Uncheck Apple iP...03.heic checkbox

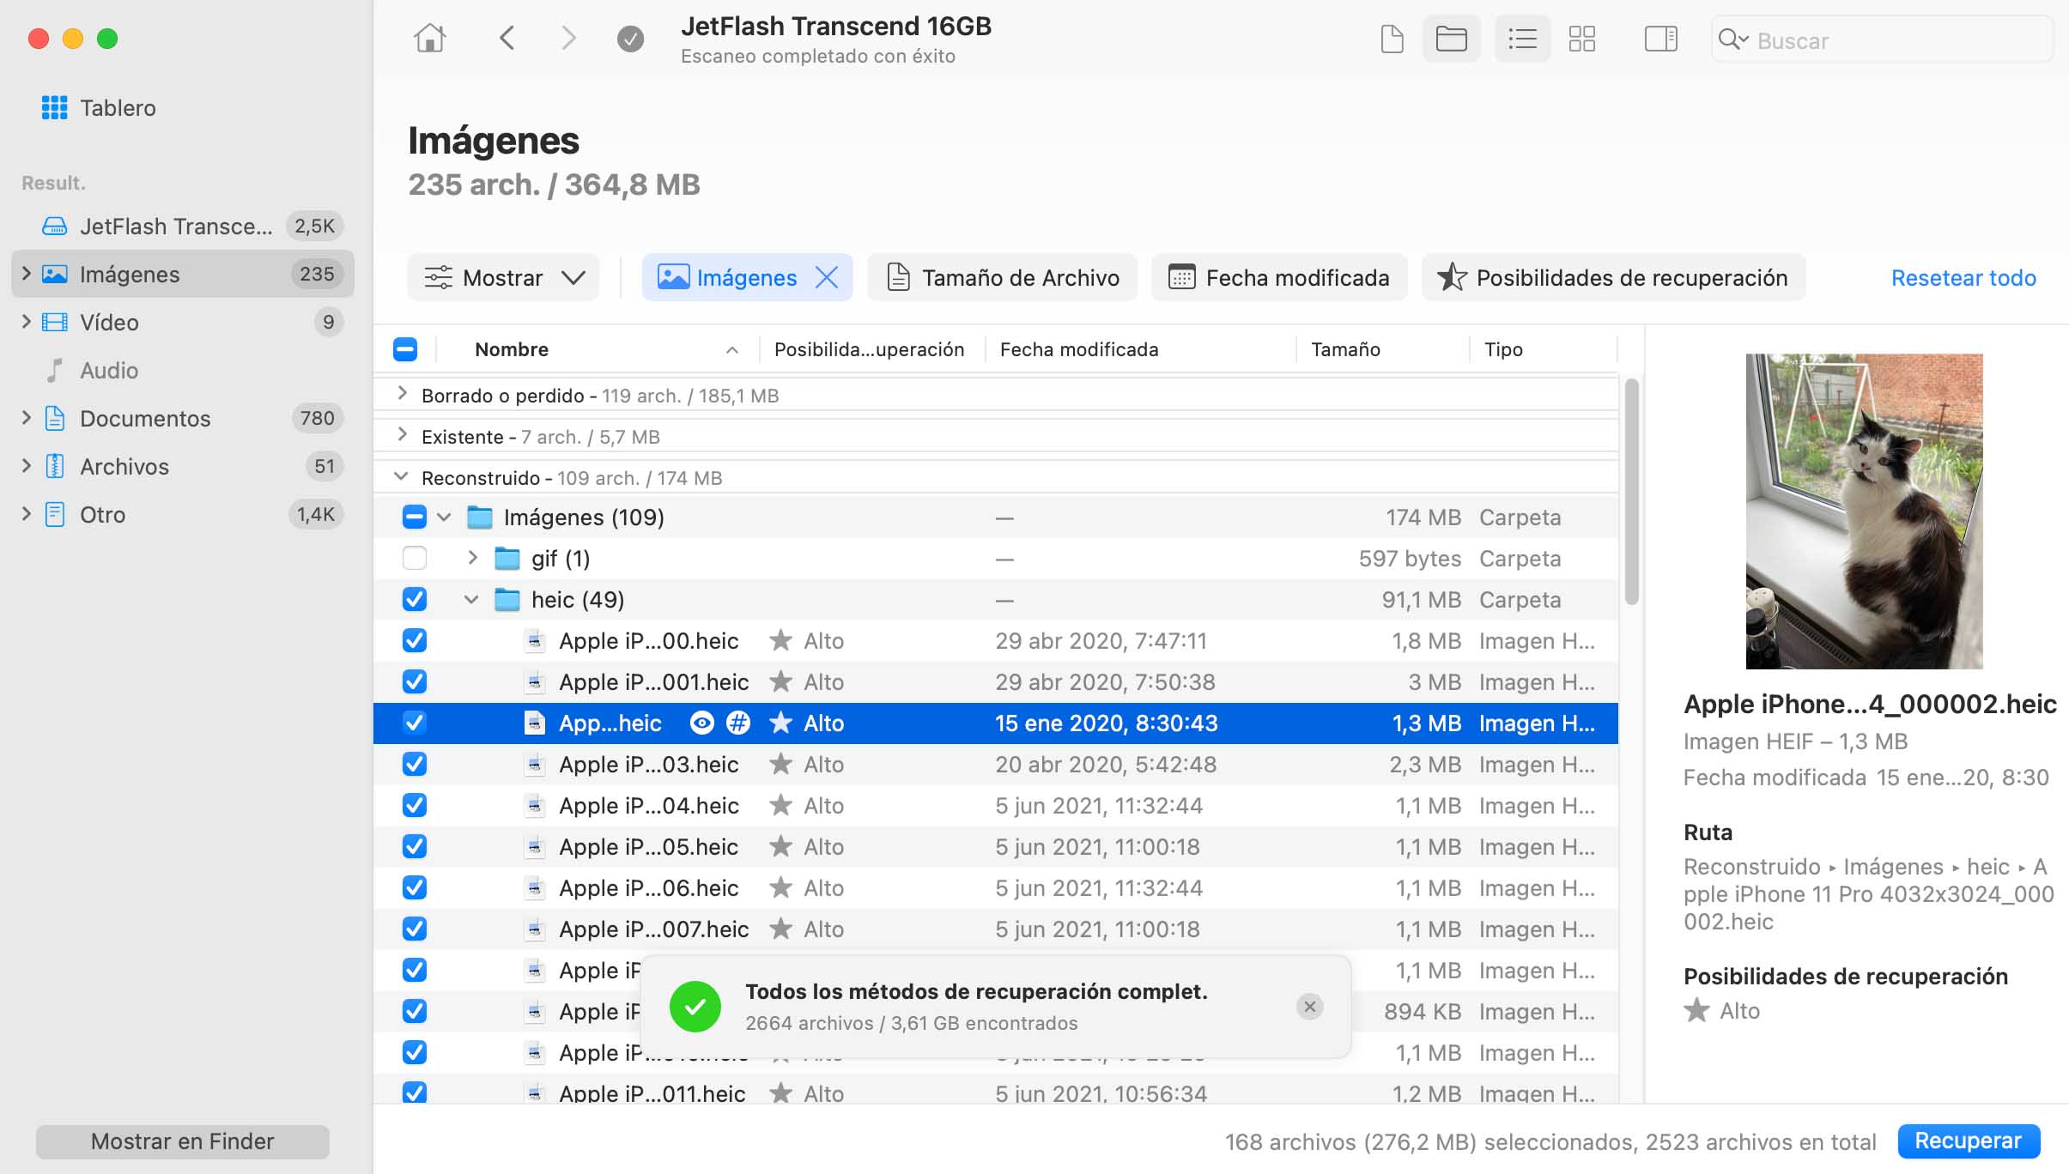click(x=415, y=765)
